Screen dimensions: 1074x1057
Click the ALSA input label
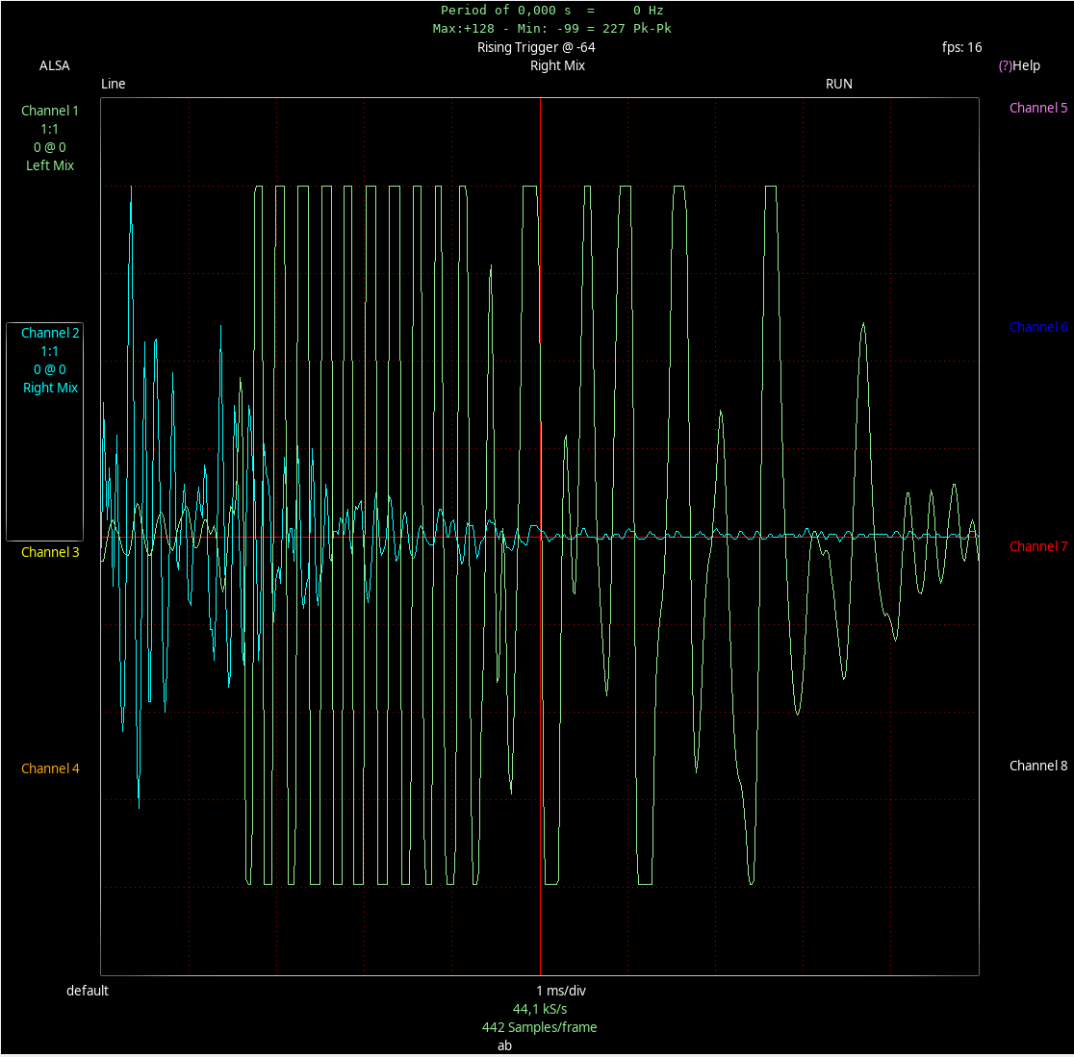pyautogui.click(x=54, y=65)
